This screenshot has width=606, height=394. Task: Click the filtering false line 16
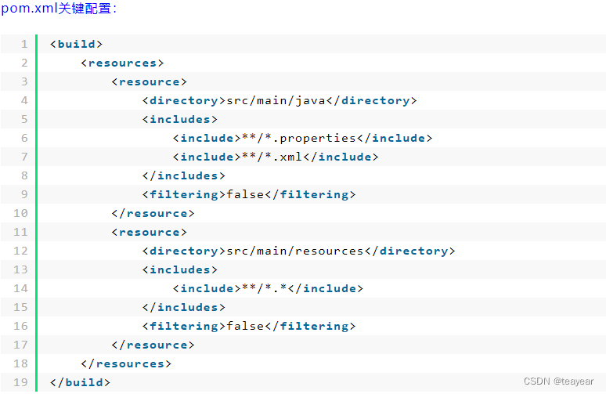click(249, 327)
